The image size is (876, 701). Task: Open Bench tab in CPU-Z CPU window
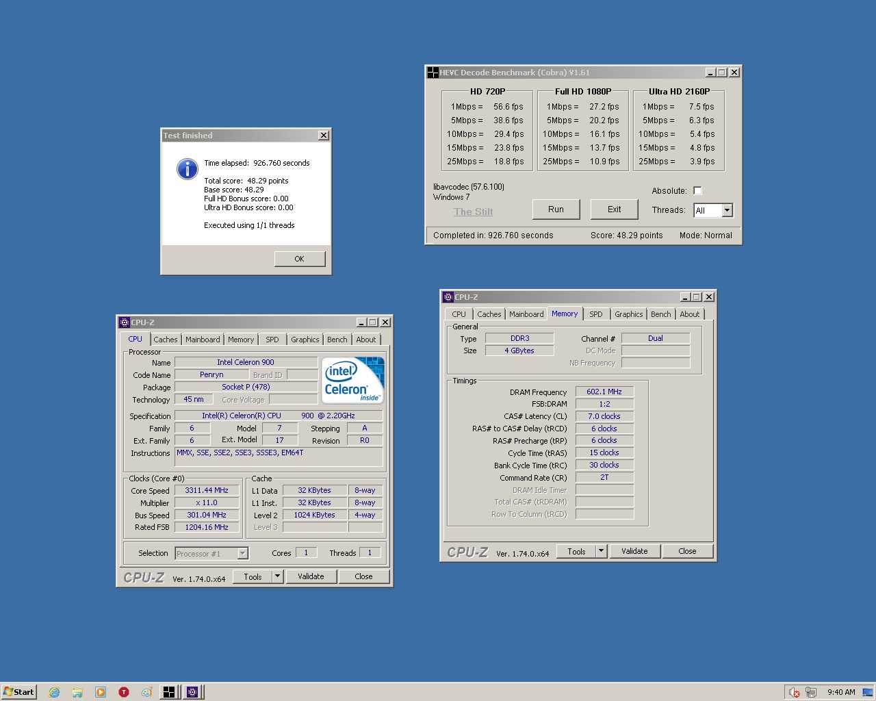pos(337,340)
